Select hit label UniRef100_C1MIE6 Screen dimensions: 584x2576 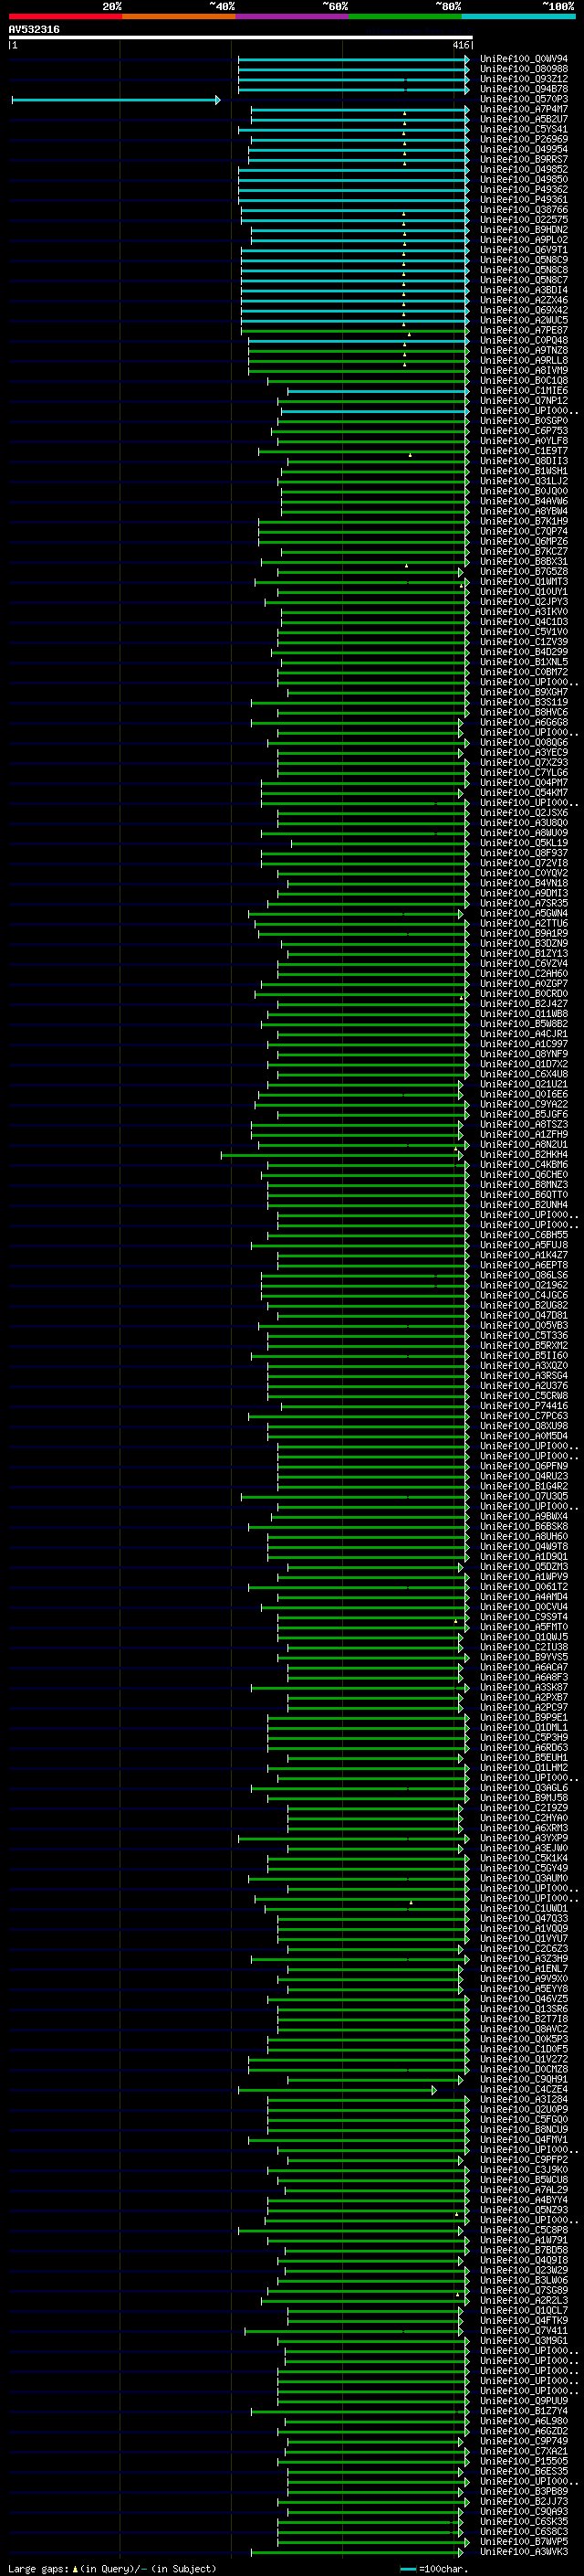click(x=524, y=391)
